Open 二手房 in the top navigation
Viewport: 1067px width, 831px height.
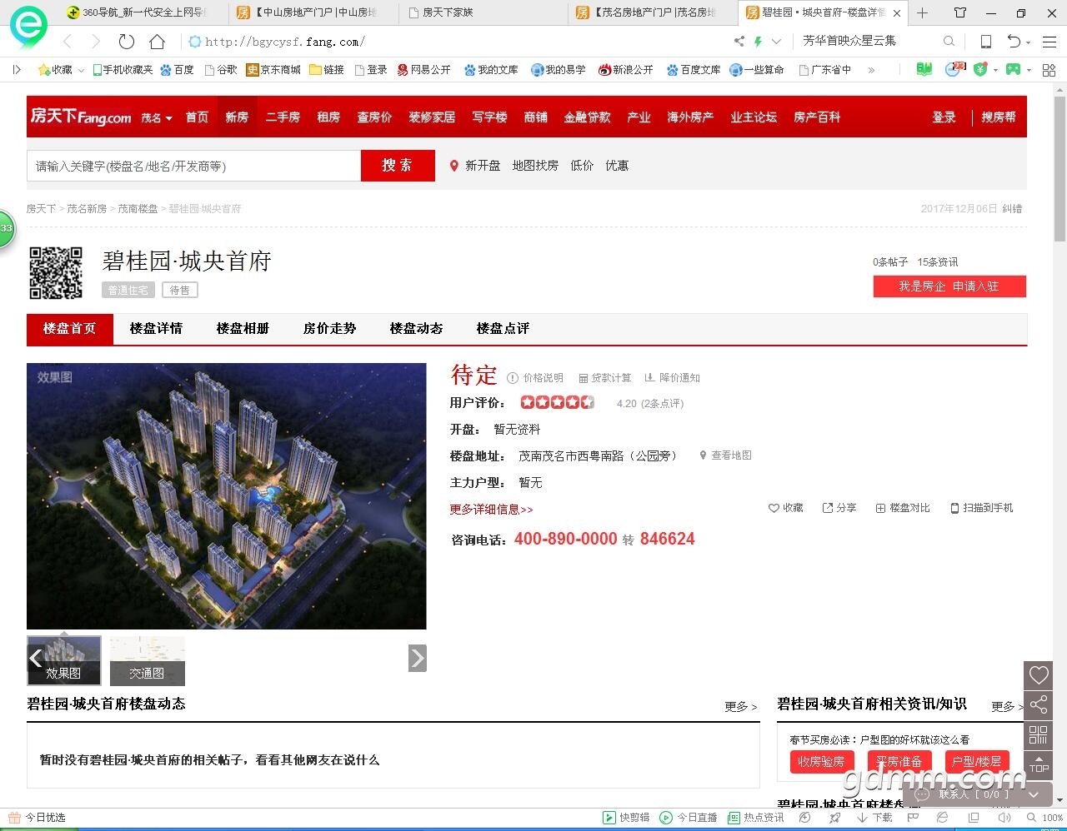coord(283,117)
